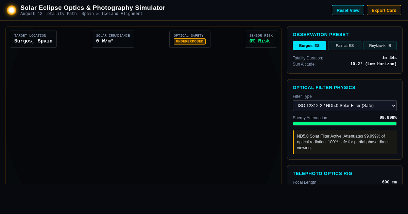Image resolution: width=408 pixels, height=214 pixels.
Task: Click the 0 W/m² solar irradiance reading
Action: point(105,41)
